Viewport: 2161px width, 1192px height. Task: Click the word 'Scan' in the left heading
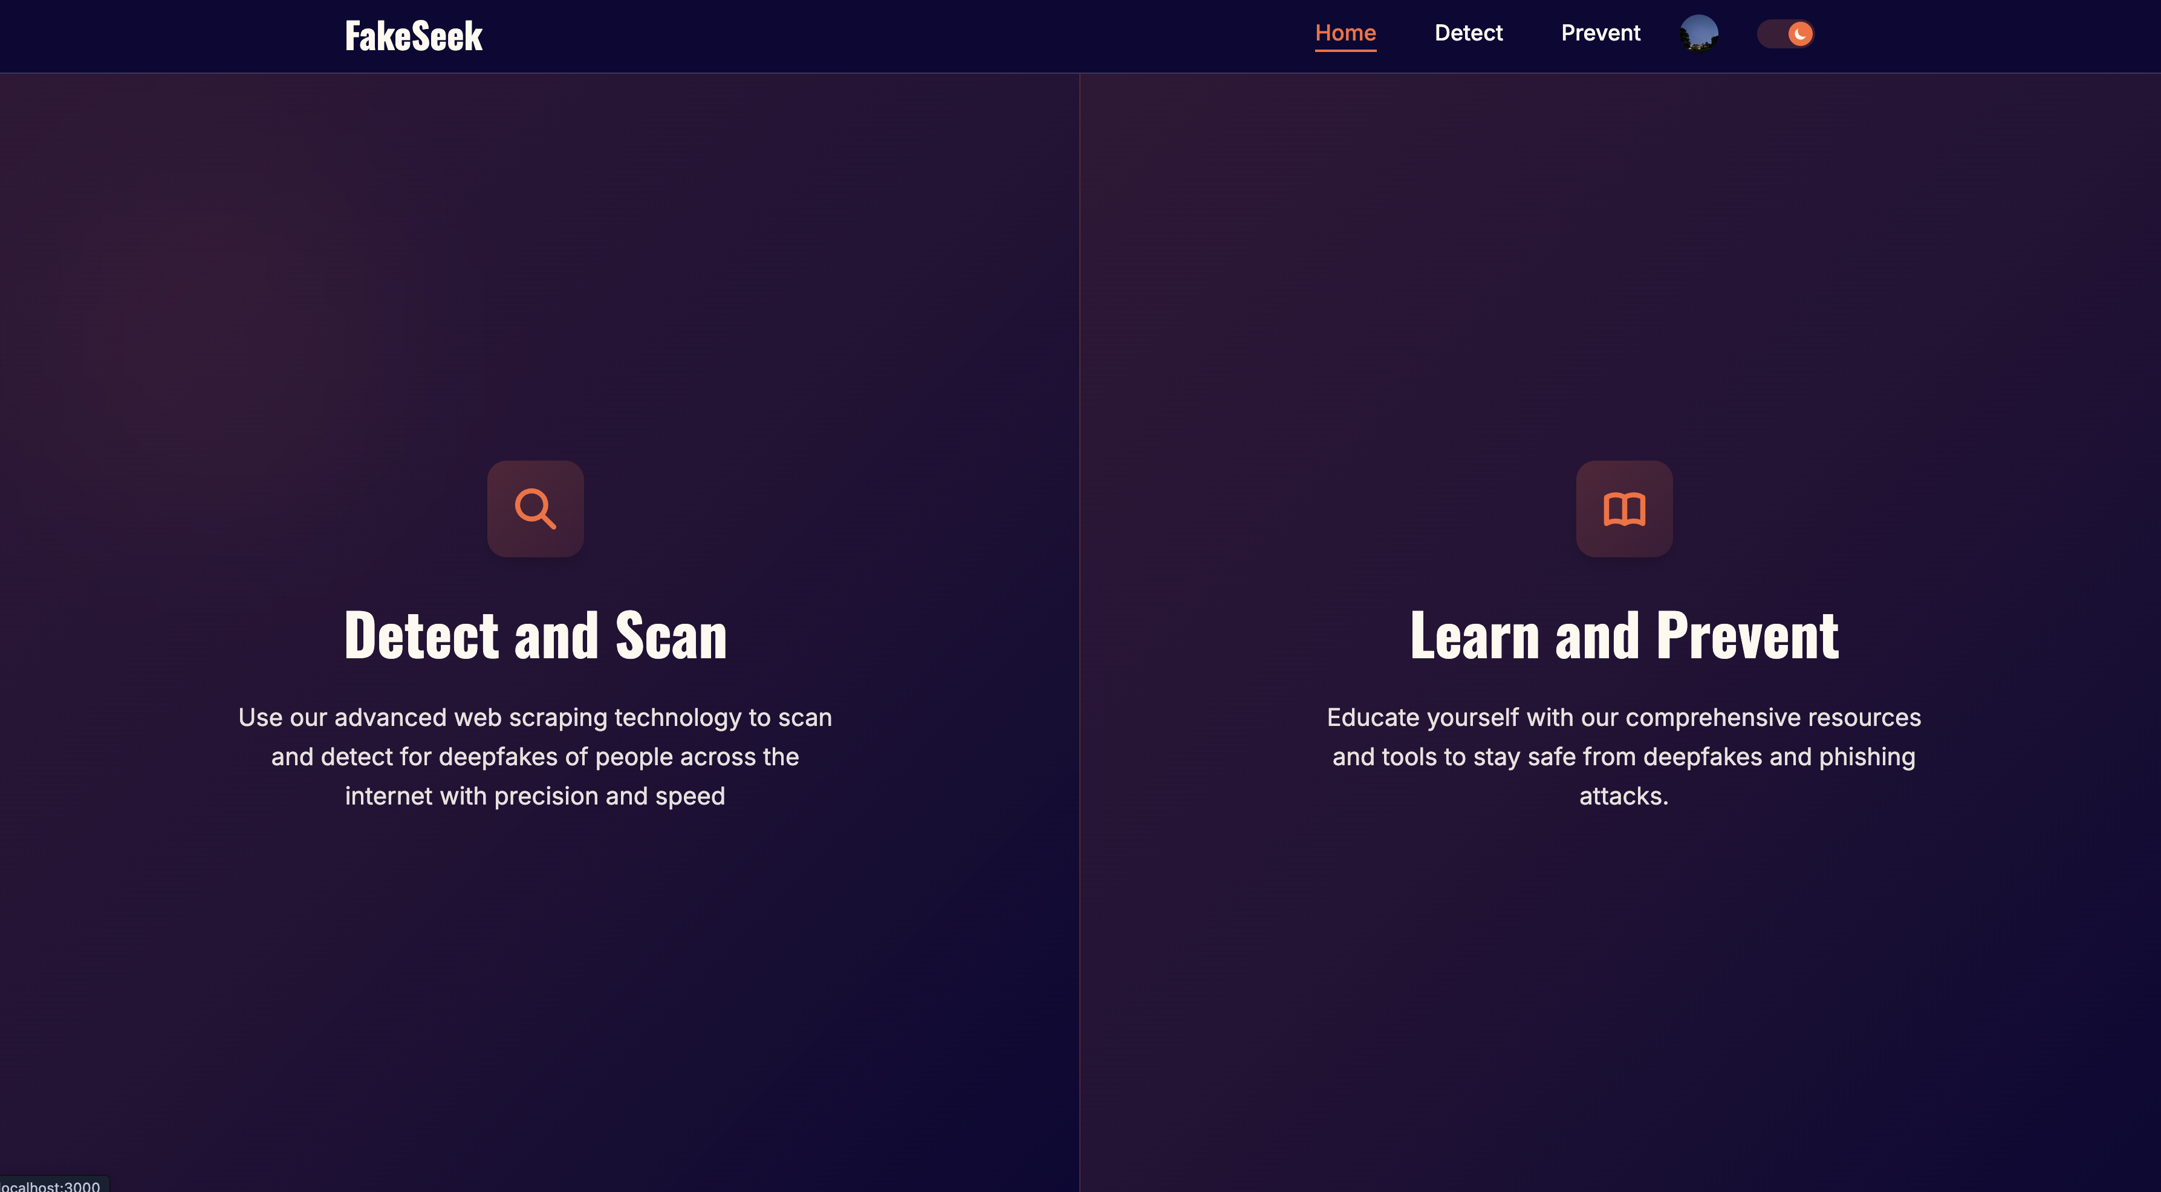click(671, 635)
